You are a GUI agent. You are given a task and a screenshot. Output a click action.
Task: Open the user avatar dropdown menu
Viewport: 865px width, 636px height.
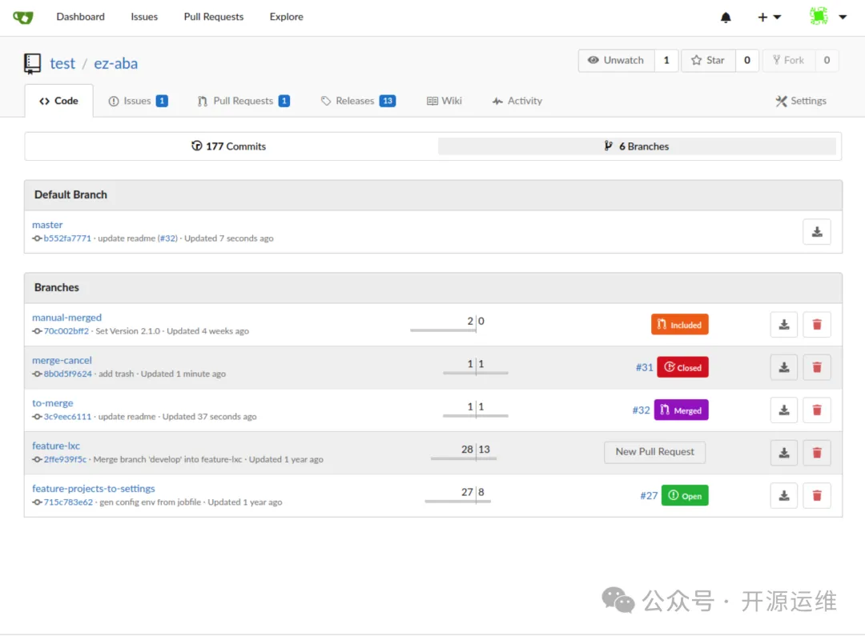[x=828, y=17]
